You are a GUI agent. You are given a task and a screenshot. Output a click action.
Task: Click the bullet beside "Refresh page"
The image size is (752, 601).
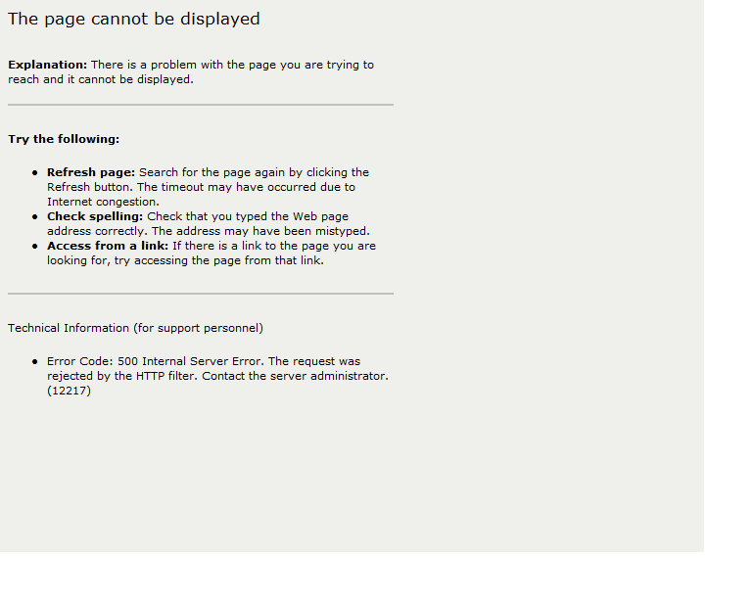pyautogui.click(x=35, y=173)
